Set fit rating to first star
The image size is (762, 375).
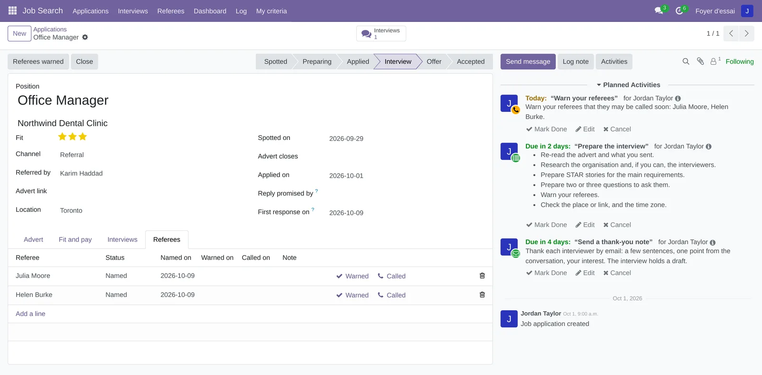[62, 137]
